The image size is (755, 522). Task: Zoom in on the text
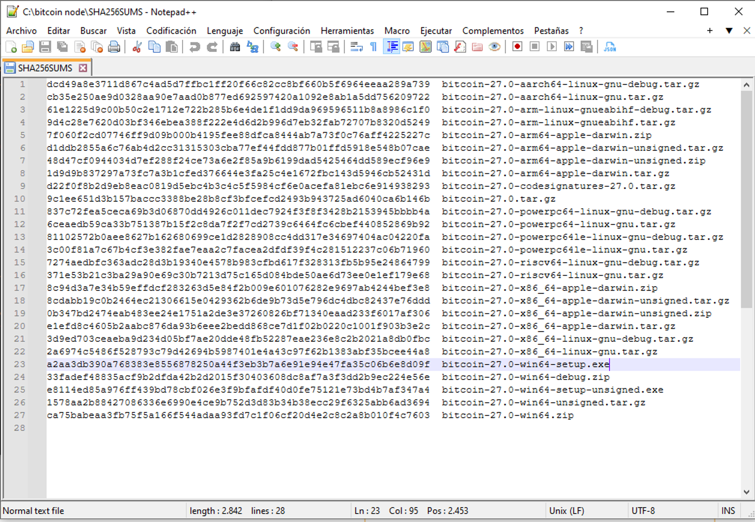click(x=276, y=47)
